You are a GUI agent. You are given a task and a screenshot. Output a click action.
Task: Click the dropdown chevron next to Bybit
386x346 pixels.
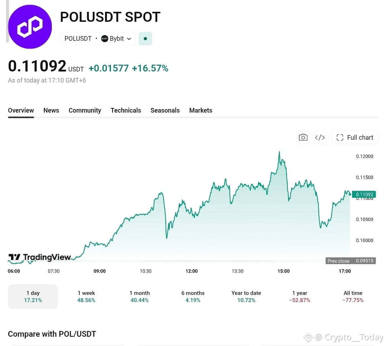[129, 39]
